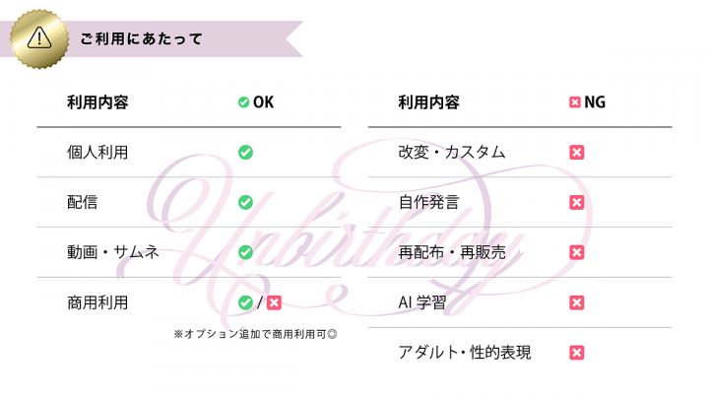
Task: Click the 再配布・再販売 row label
Action: tap(452, 252)
